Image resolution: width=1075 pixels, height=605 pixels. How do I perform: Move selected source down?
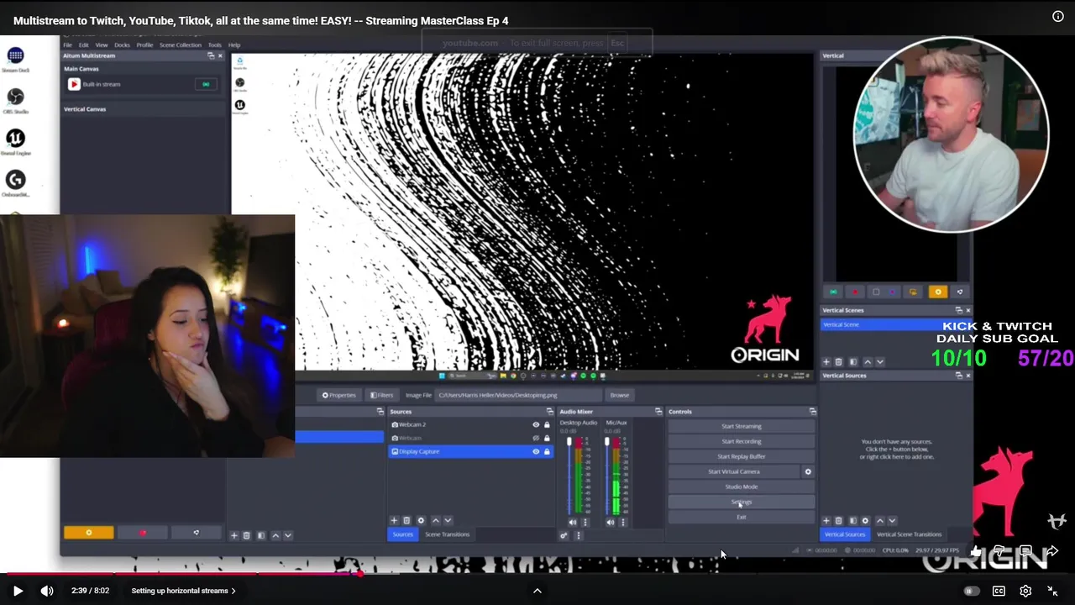[448, 521]
